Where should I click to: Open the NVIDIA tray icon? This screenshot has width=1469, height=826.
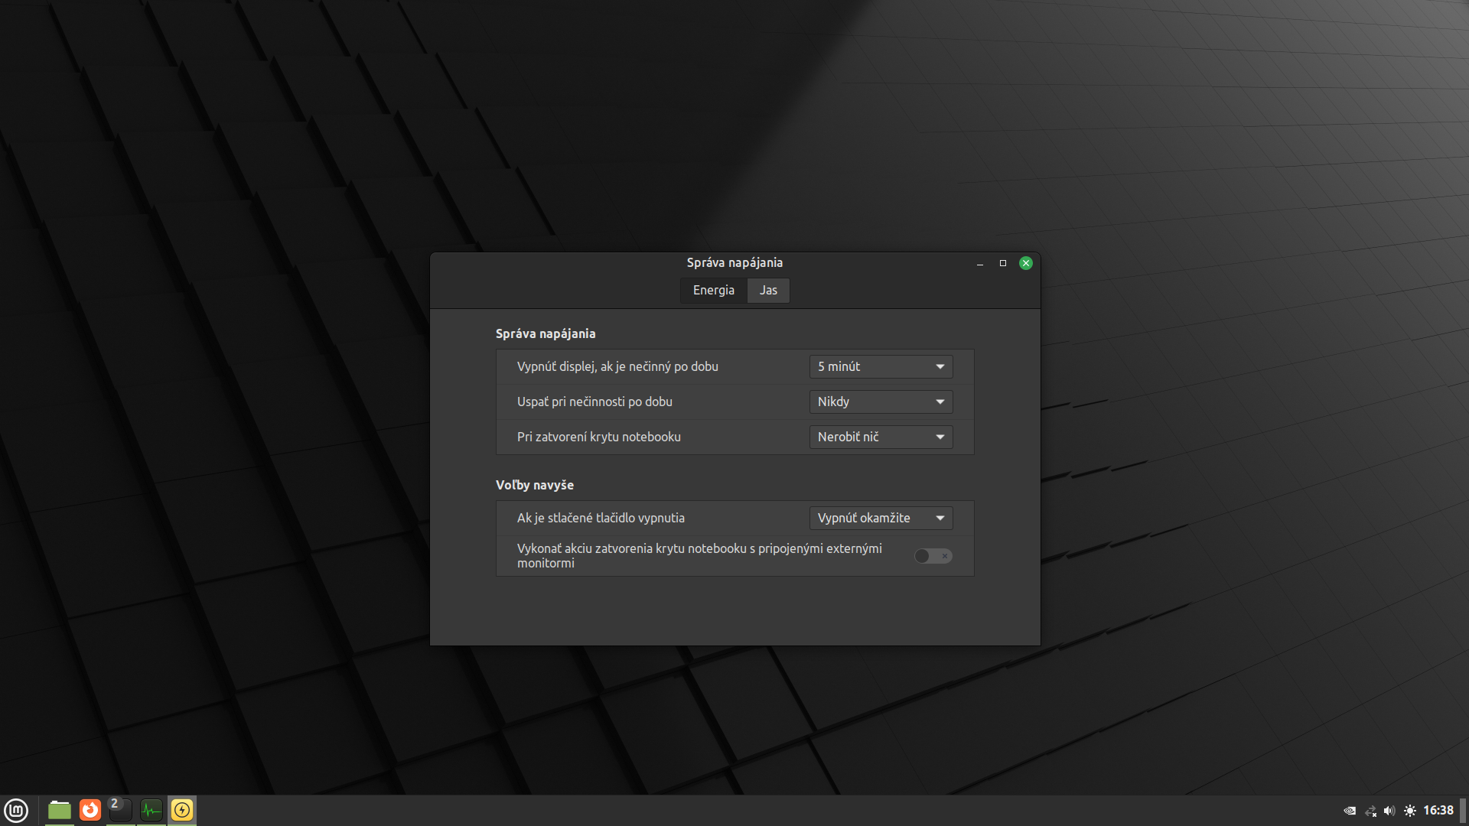point(1350,811)
